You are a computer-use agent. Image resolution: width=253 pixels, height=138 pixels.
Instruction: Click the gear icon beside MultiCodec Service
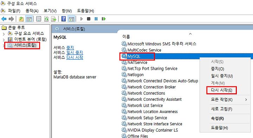pos(124,50)
